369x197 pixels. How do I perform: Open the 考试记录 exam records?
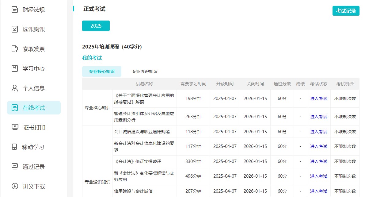click(346, 11)
